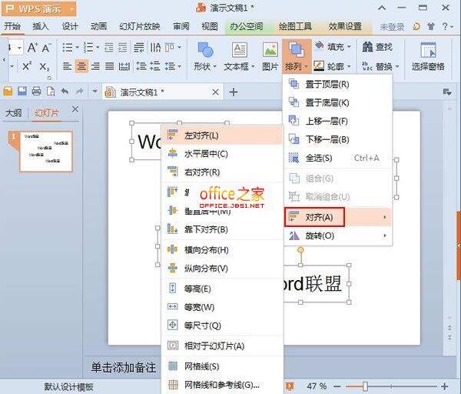This screenshot has height=394, width=461.
Task: Apply superscript X² formatting
Action: (x=27, y=66)
